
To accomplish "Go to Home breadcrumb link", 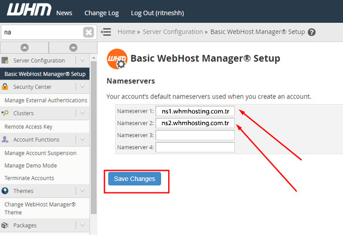I will pyautogui.click(x=126, y=32).
